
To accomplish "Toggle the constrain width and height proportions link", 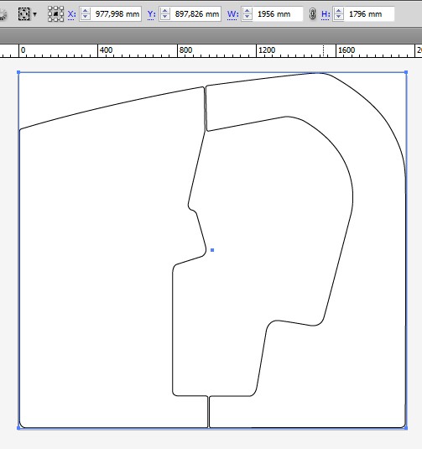I will point(312,13).
